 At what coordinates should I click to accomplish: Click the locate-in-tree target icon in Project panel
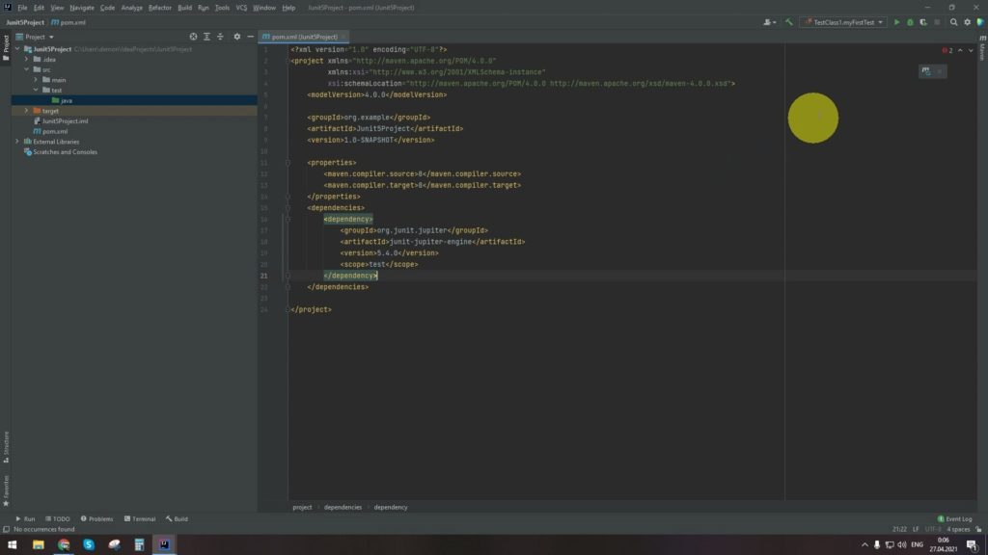point(193,37)
